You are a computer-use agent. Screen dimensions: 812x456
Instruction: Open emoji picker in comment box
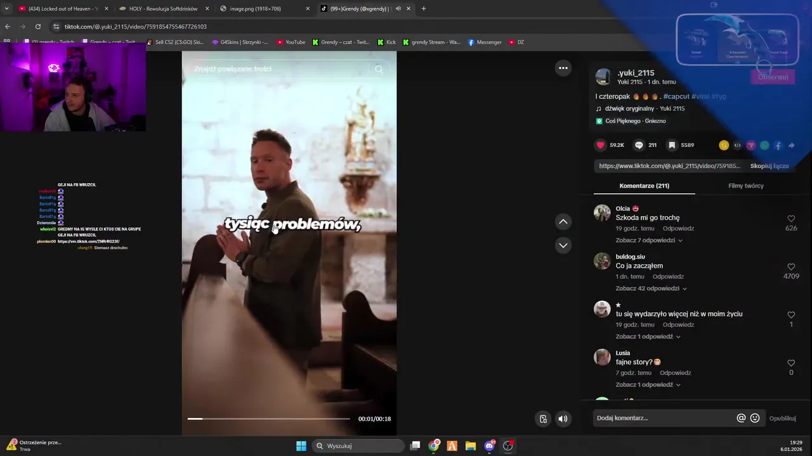755,418
